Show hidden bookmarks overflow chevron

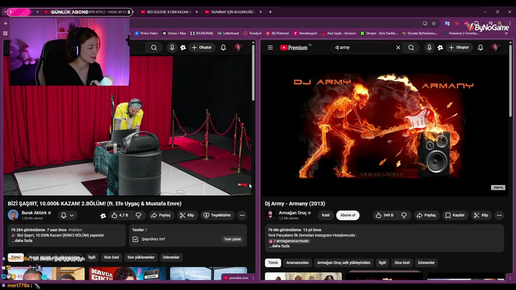pos(506,33)
